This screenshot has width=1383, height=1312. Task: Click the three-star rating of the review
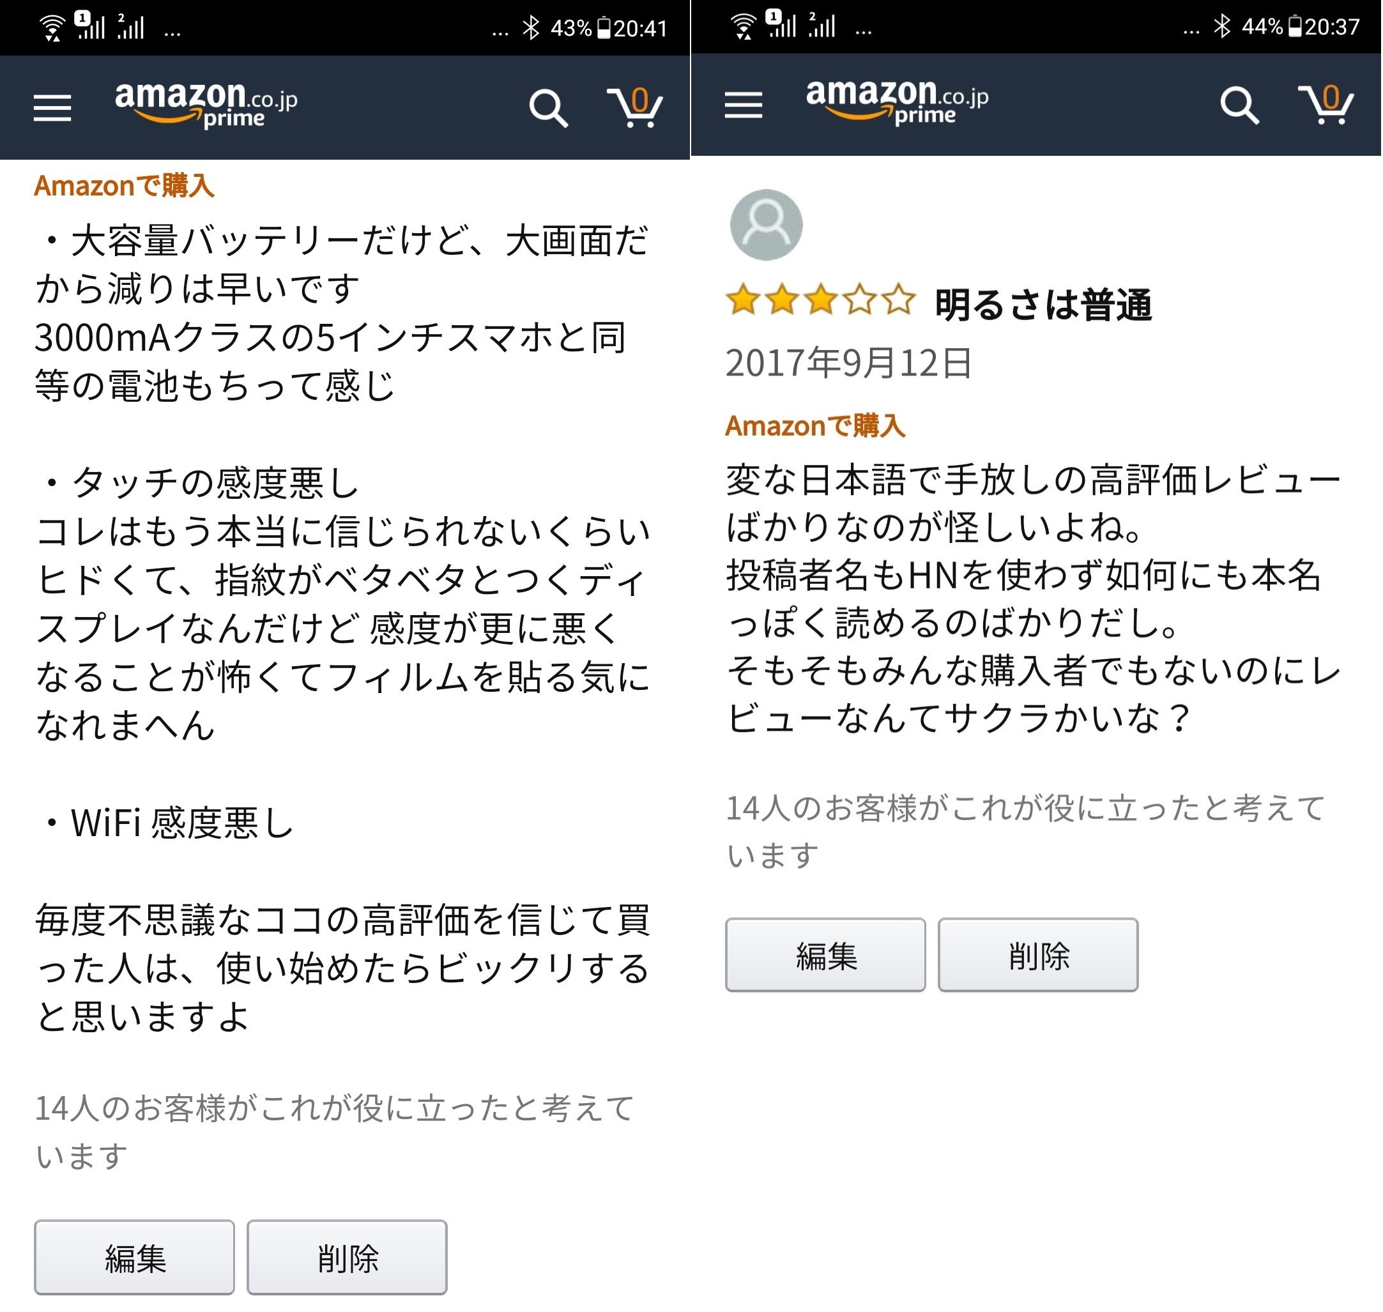tap(820, 301)
